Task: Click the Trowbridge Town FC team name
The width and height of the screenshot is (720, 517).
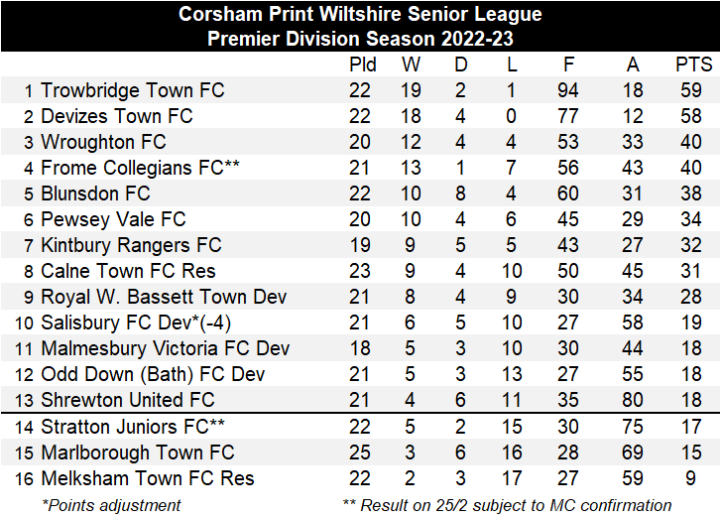Action: pos(132,90)
